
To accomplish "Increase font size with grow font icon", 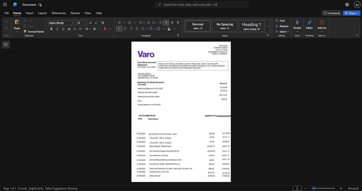I will point(91,23).
